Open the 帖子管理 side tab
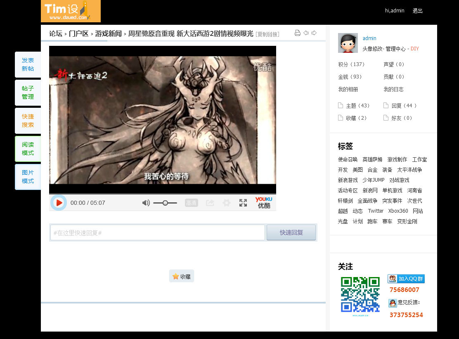Image resolution: width=459 pixels, height=339 pixels. (x=28, y=92)
